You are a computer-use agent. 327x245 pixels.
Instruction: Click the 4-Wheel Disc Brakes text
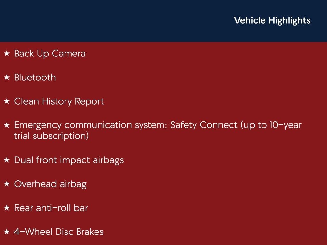(x=59, y=232)
